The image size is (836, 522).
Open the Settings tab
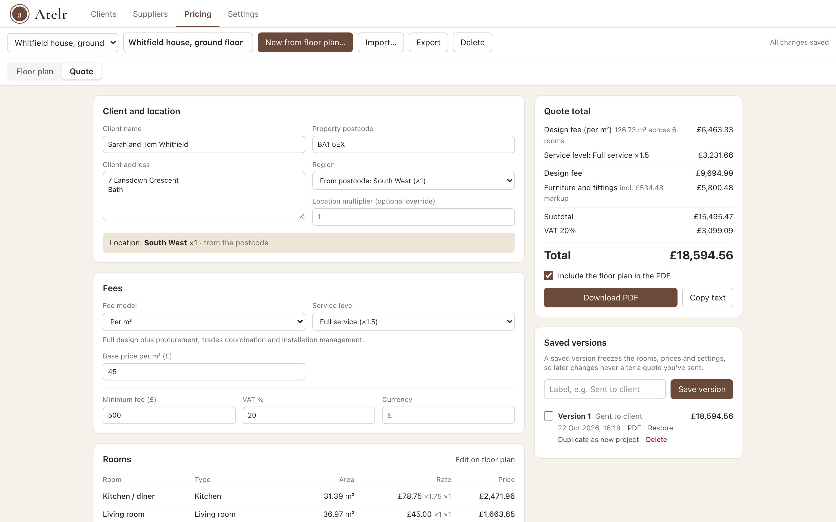(x=243, y=14)
